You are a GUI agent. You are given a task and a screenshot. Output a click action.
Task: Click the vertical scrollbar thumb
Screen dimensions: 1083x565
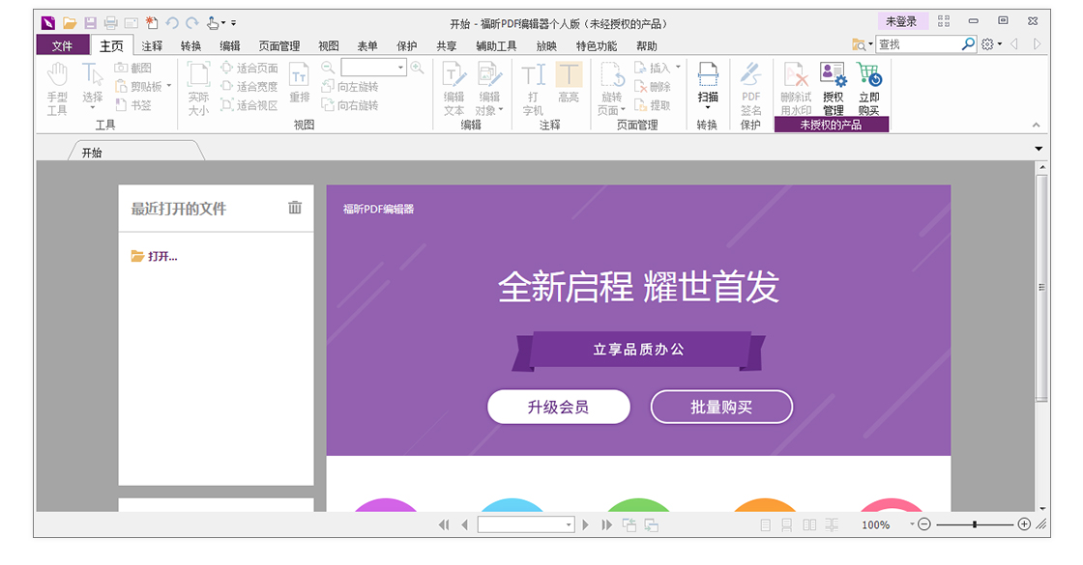(x=1041, y=288)
